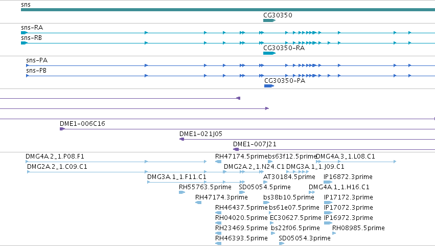Select the RH46437.5prime EST label
This screenshot has height=246, width=435.
241,208
